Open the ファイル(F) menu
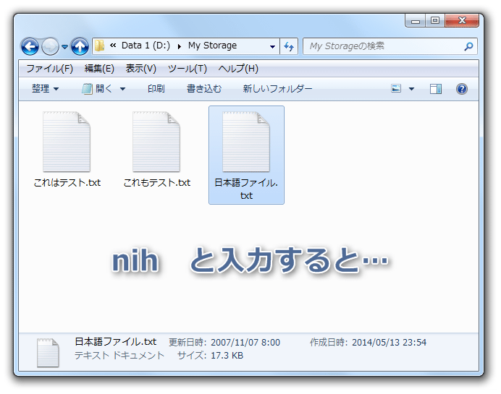Image resolution: width=501 pixels, height=394 pixels. (x=49, y=69)
